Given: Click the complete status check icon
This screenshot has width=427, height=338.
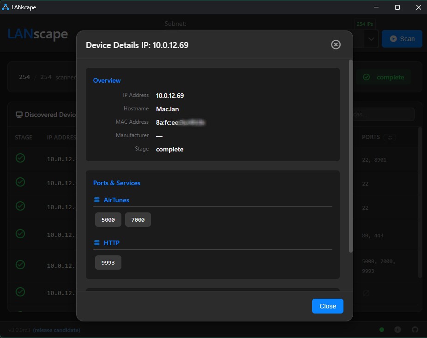Looking at the screenshot, I should coord(366,77).
